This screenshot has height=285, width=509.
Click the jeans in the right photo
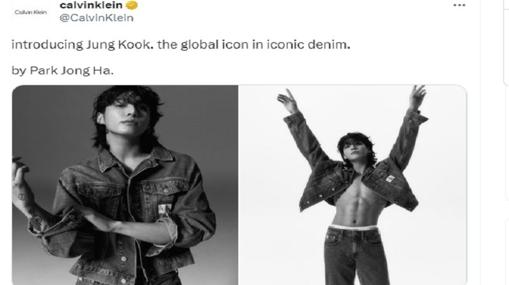[x=354, y=256]
